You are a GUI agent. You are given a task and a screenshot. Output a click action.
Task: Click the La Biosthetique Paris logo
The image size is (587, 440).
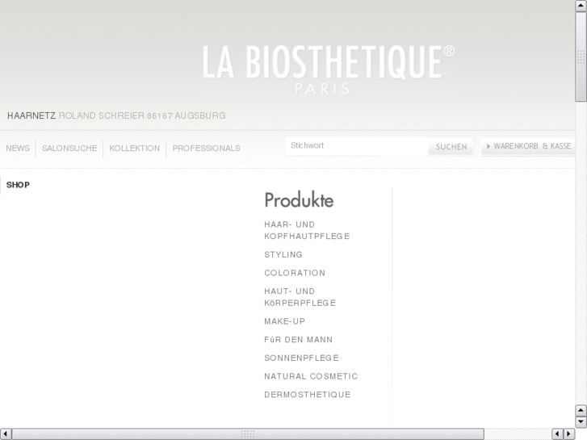[329, 70]
